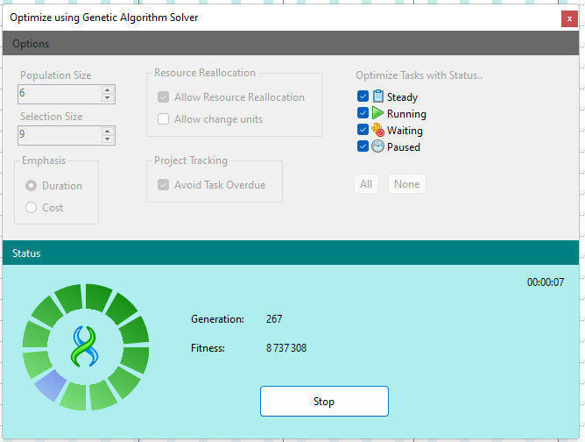Click the Waiting hand status icon
Viewport: 585px width, 442px height.
click(x=378, y=131)
